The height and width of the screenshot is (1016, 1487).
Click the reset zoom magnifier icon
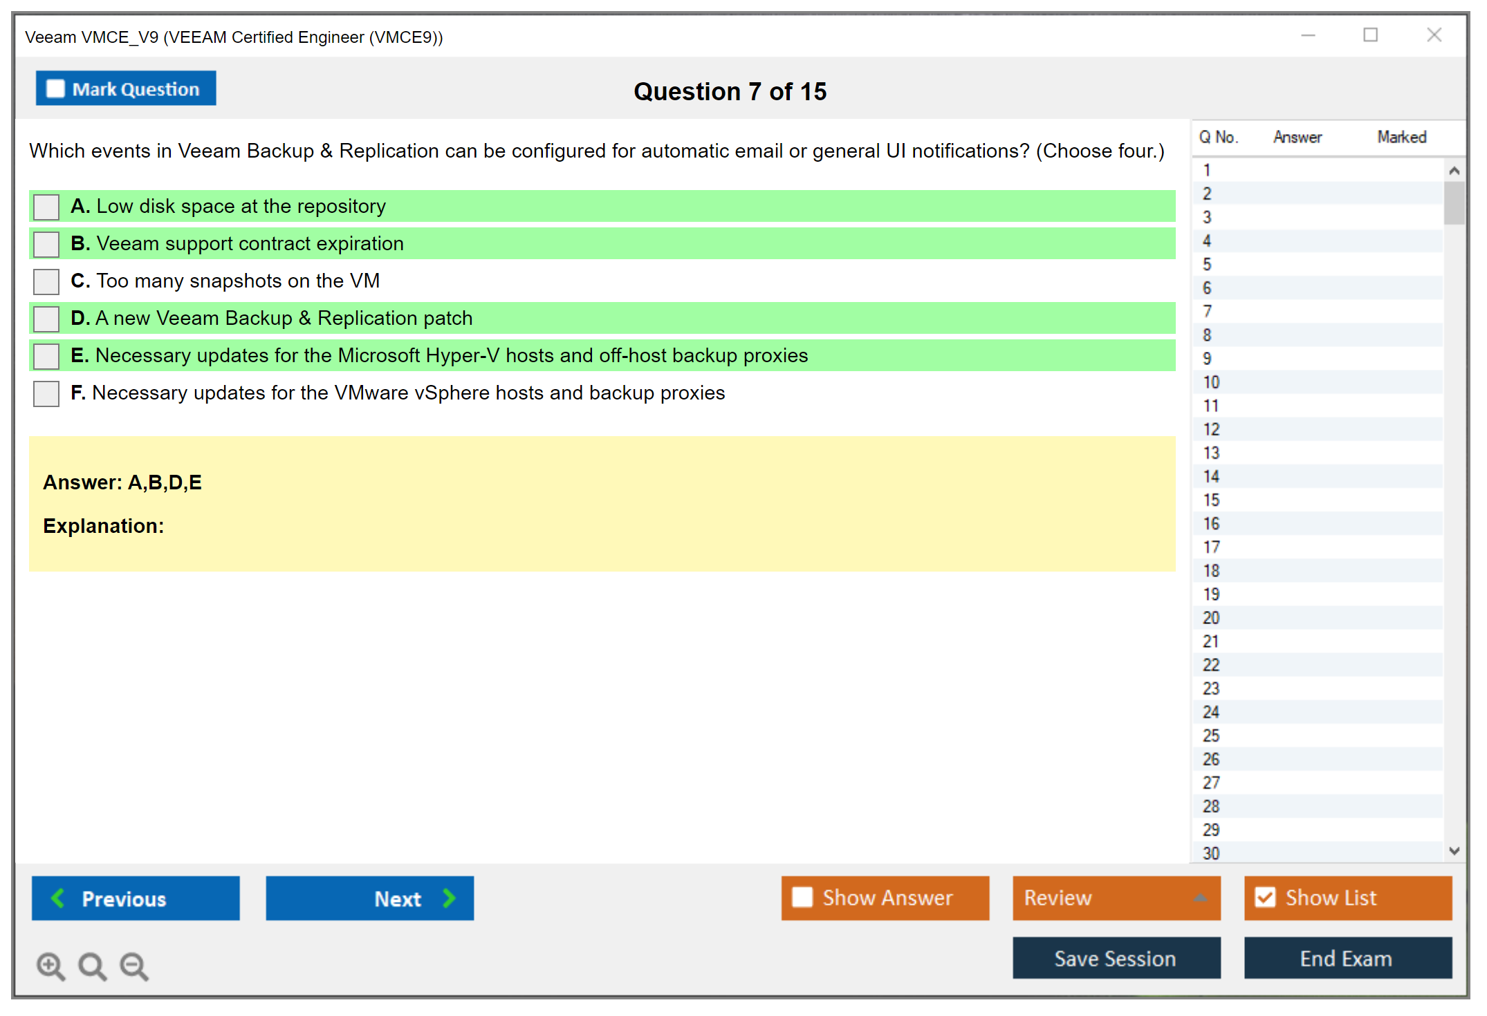pyautogui.click(x=92, y=966)
